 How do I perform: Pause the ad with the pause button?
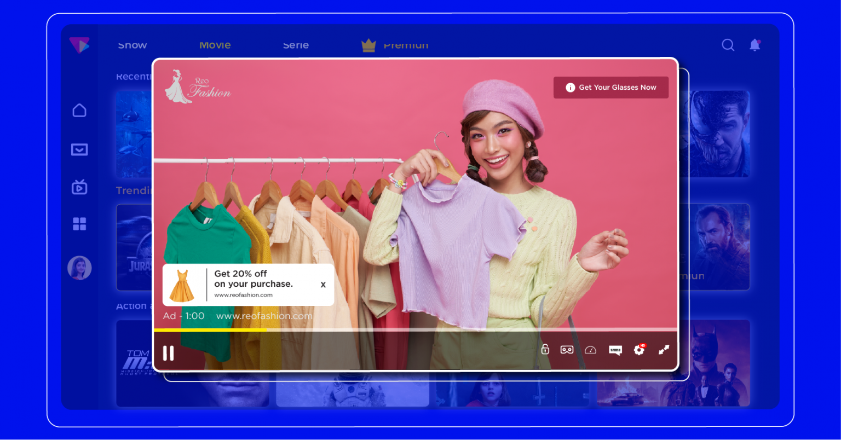coord(168,353)
